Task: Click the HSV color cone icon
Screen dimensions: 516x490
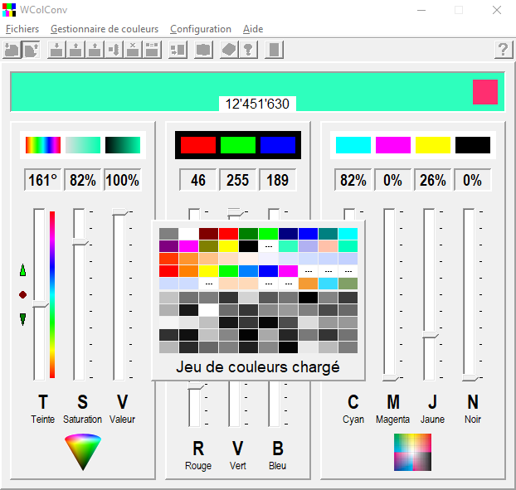Action: [83, 452]
